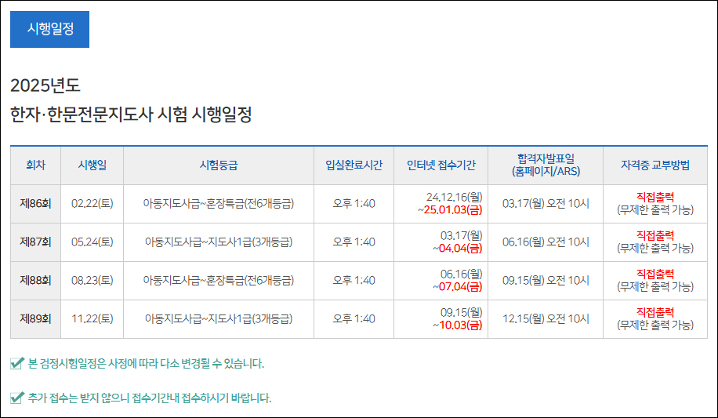Click the registration start date 24.12.16(월)

pyautogui.click(x=455, y=197)
